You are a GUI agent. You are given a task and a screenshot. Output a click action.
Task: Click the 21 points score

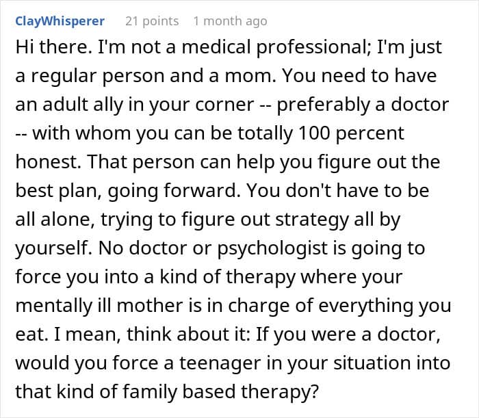coord(152,21)
